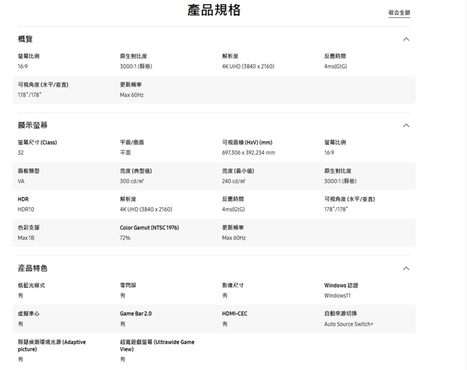Click the HDR10 value text

[x=26, y=209]
